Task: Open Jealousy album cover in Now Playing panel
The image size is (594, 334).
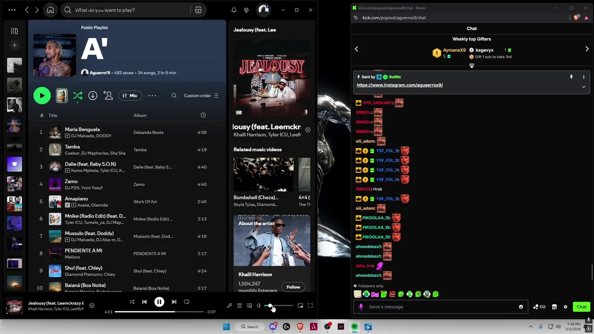Action: coord(272,77)
